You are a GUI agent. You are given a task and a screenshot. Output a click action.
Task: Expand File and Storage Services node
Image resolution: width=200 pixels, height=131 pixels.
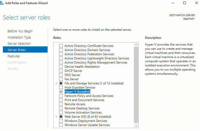click(x=56, y=83)
